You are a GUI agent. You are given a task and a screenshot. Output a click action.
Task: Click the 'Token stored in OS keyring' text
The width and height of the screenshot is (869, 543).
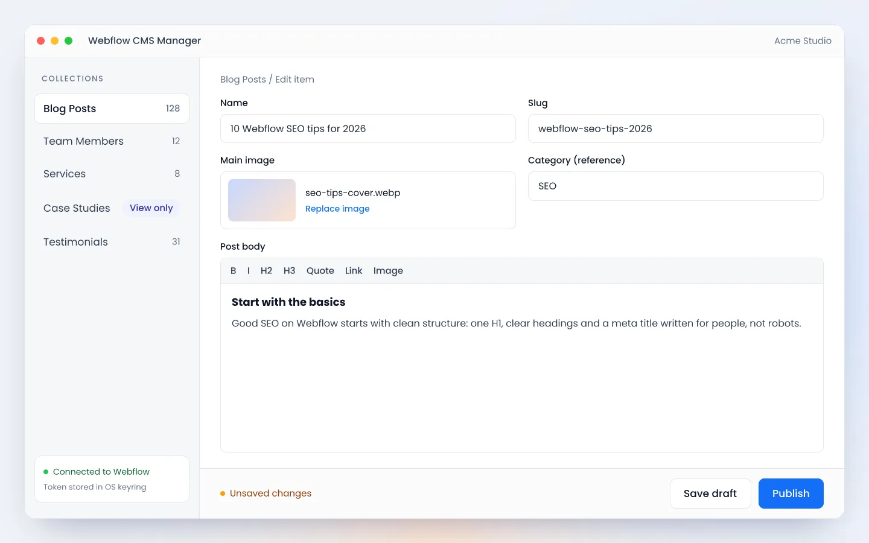(x=95, y=487)
